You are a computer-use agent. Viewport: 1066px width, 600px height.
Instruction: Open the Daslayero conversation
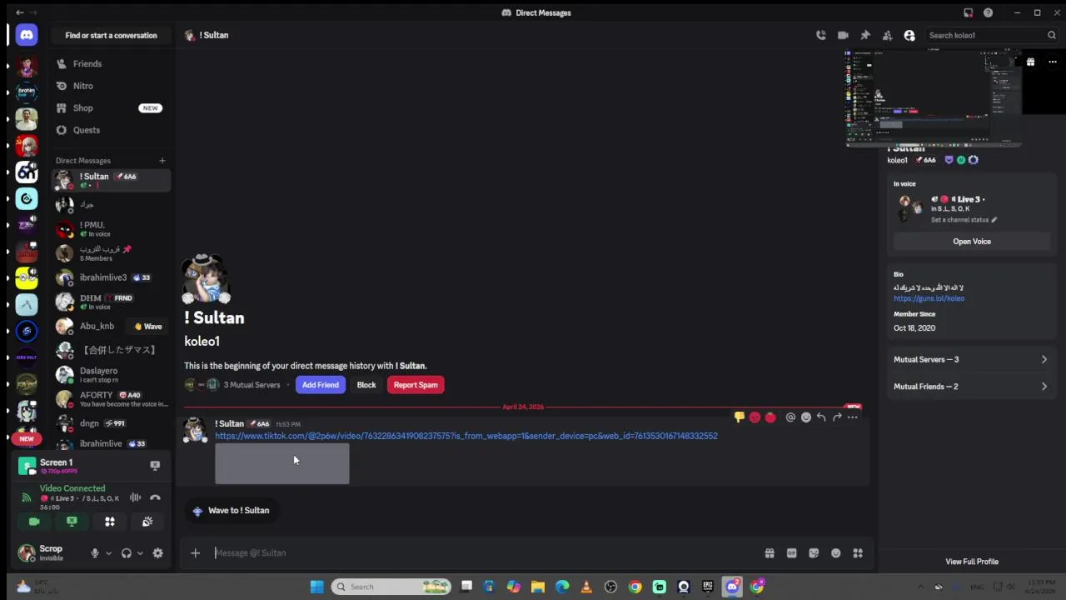point(111,374)
